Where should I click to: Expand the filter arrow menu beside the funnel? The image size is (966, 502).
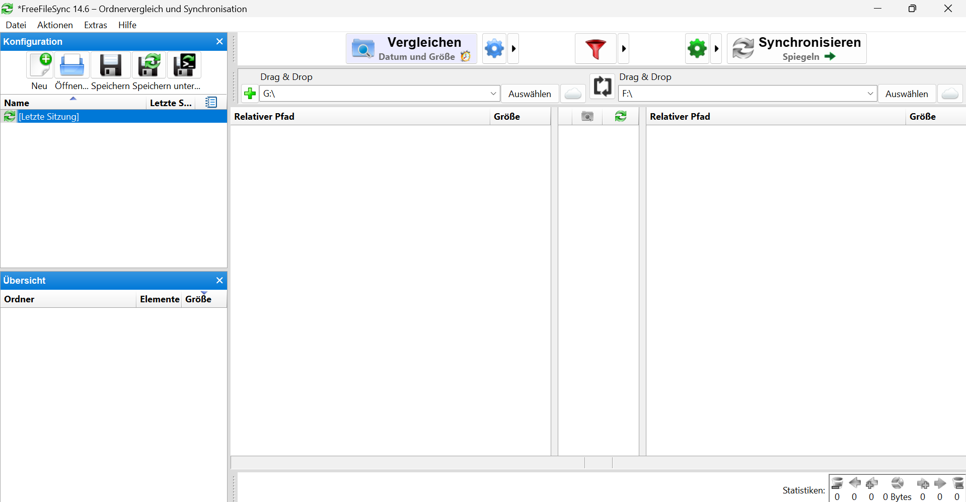click(624, 49)
